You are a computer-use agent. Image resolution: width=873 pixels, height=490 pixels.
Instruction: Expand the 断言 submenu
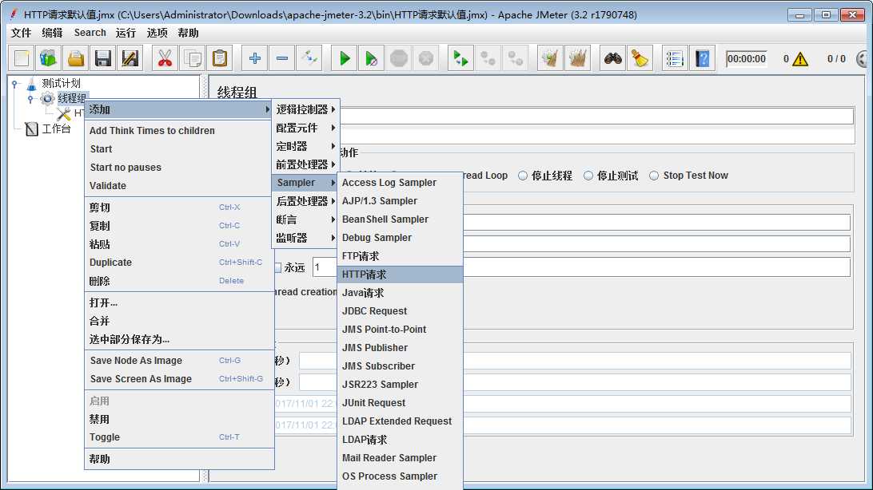(305, 219)
